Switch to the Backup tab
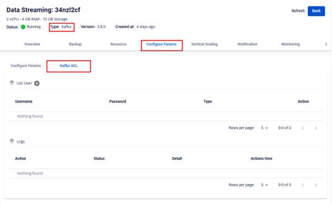 [76, 44]
